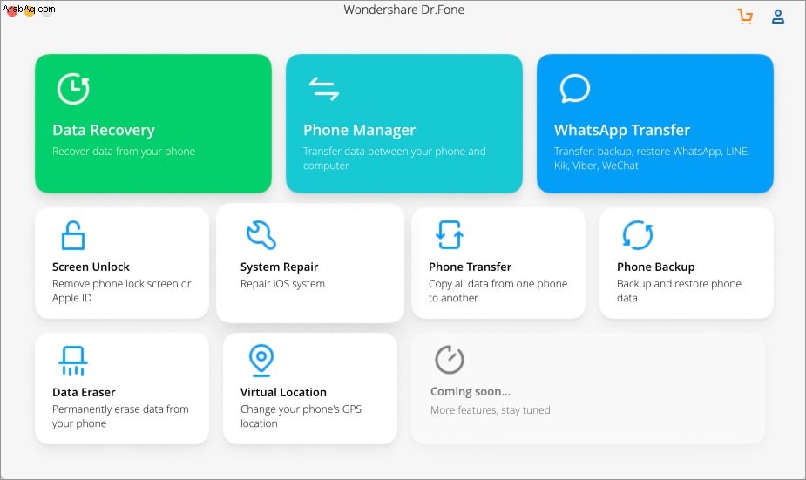Click the Virtual Location map pin icon

[x=261, y=361]
